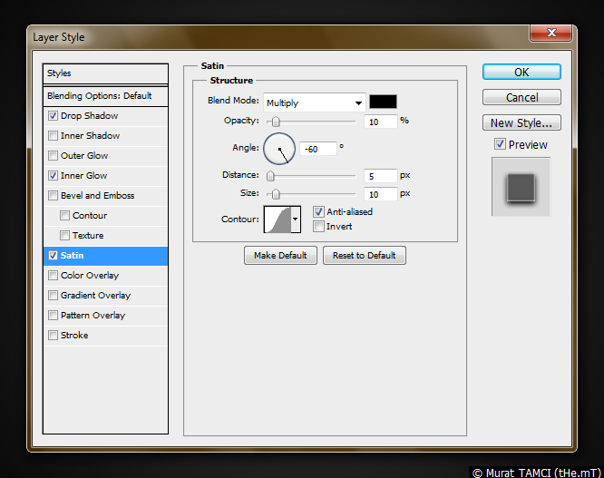Close the Layer Style dialog

[551, 34]
